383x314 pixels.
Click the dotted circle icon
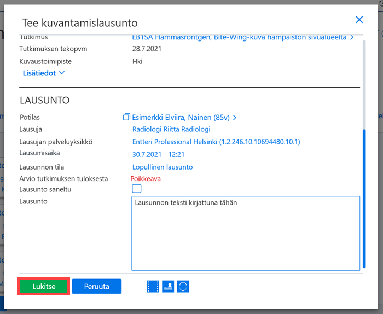183,287
